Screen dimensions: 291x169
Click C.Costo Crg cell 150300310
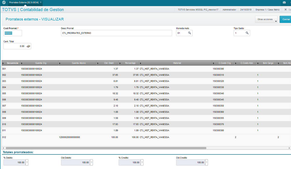(218, 75)
